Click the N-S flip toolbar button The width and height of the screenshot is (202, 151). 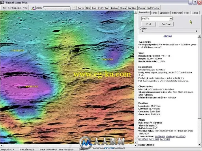tap(88, 8)
